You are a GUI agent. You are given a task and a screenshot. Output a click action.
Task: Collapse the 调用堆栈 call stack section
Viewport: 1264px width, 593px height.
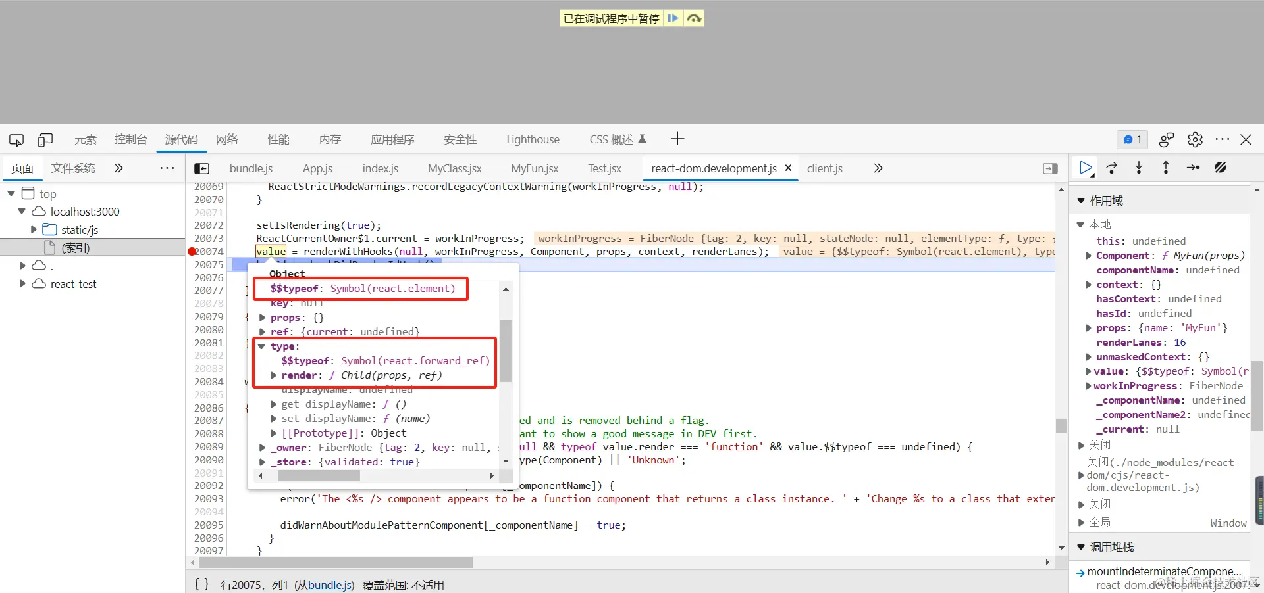click(1080, 547)
